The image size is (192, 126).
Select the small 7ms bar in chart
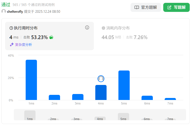(x=170, y=99)
